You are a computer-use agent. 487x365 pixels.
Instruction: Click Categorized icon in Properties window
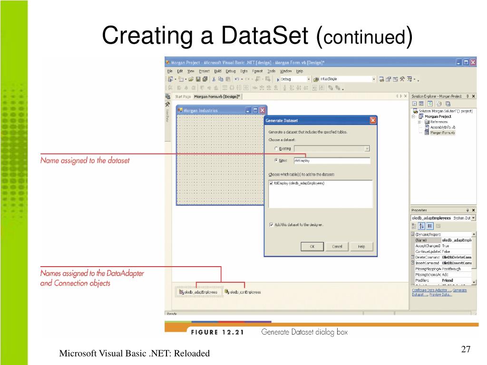(x=414, y=226)
